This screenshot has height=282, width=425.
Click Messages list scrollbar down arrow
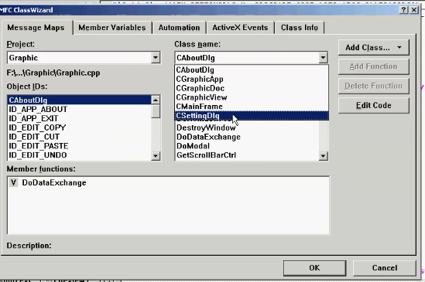pyautogui.click(x=323, y=155)
